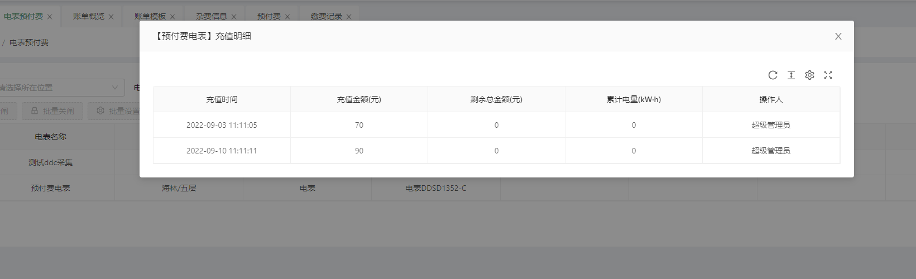Select the 预付费电表 meter name cell
This screenshot has height=279, width=916.
click(x=51, y=188)
